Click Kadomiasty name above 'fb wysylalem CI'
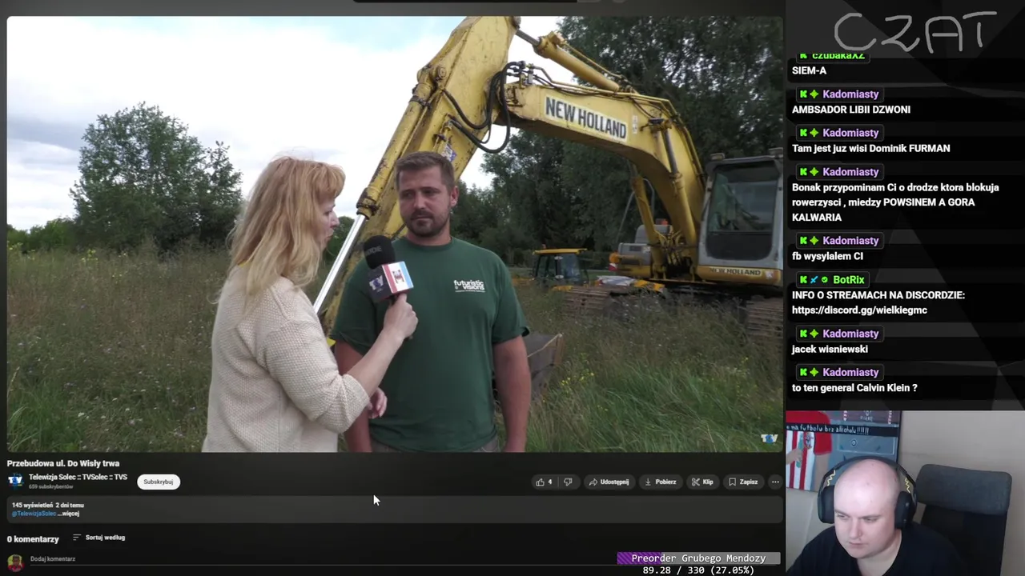The height and width of the screenshot is (576, 1025). [x=850, y=241]
